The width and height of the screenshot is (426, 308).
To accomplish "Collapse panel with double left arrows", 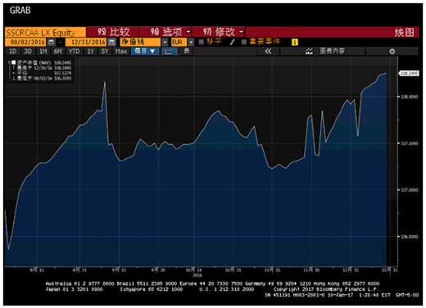I will (x=268, y=51).
